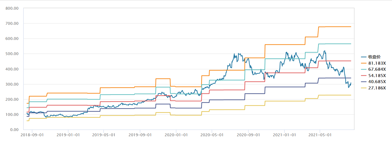Click the 2021-05-01 x-axis date label
The image size is (392, 142).
point(320,135)
